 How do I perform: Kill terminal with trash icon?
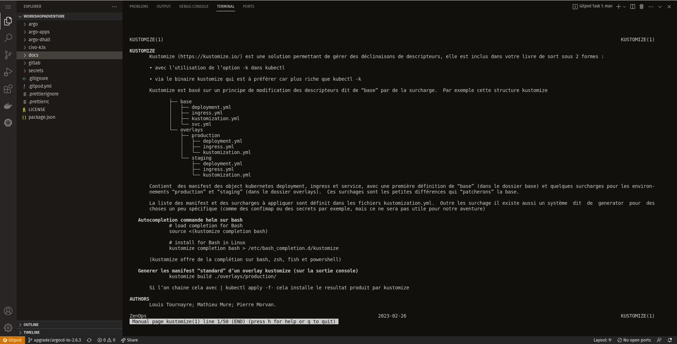[641, 6]
